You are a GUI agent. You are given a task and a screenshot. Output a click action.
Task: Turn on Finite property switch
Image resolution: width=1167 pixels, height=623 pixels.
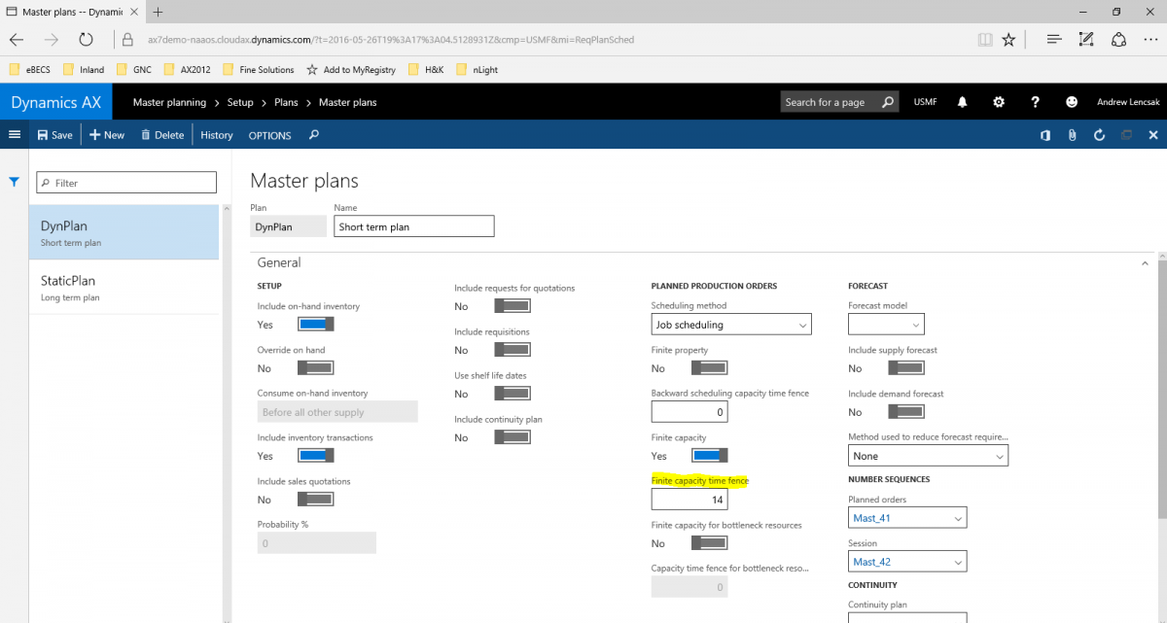click(x=710, y=368)
